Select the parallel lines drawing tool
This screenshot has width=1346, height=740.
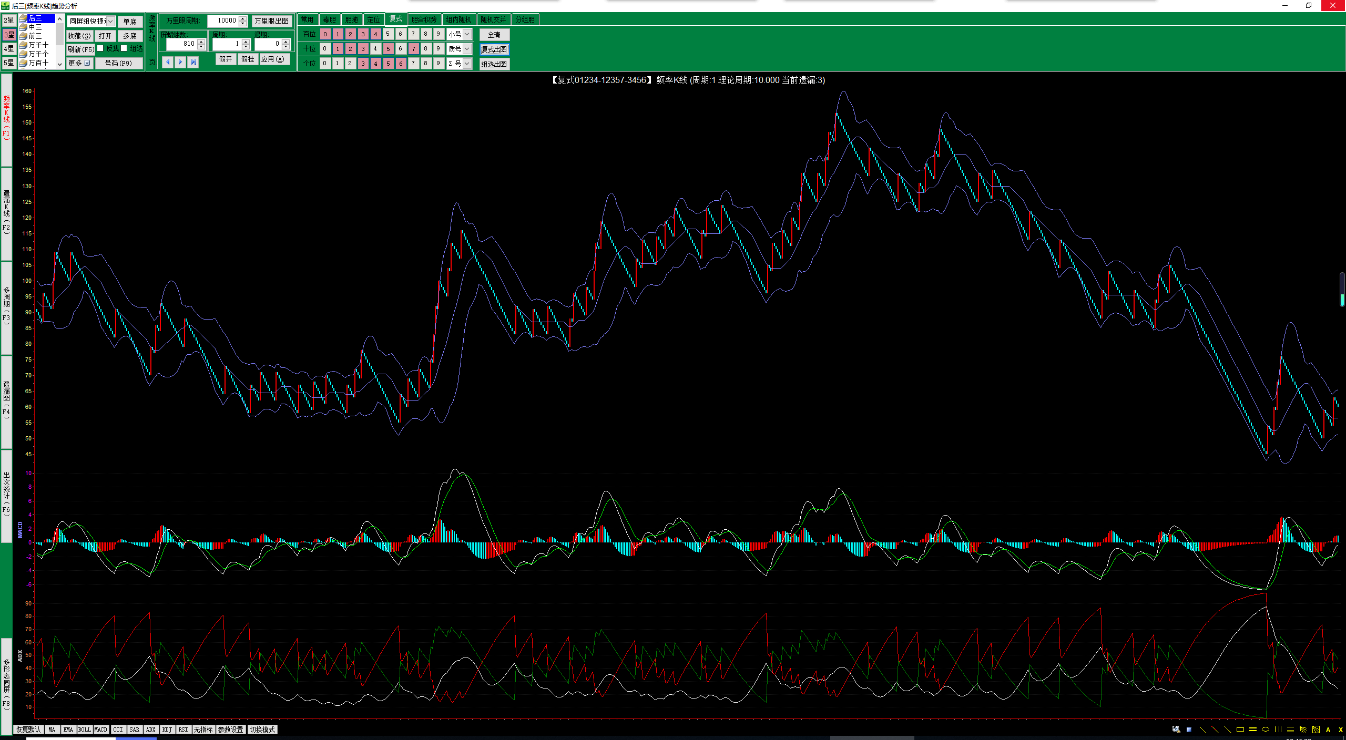pyautogui.click(x=1253, y=729)
